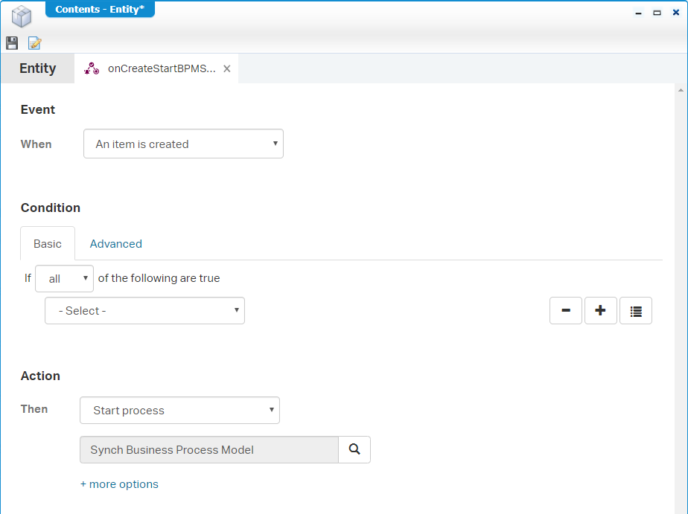Remove the condition with the minus button
This screenshot has height=514, width=688.
566,311
